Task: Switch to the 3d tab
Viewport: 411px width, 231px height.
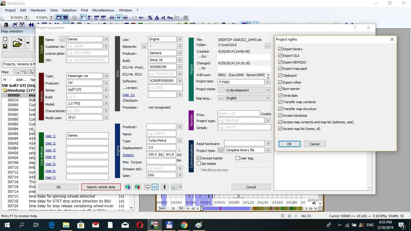Action: (x=181, y=208)
